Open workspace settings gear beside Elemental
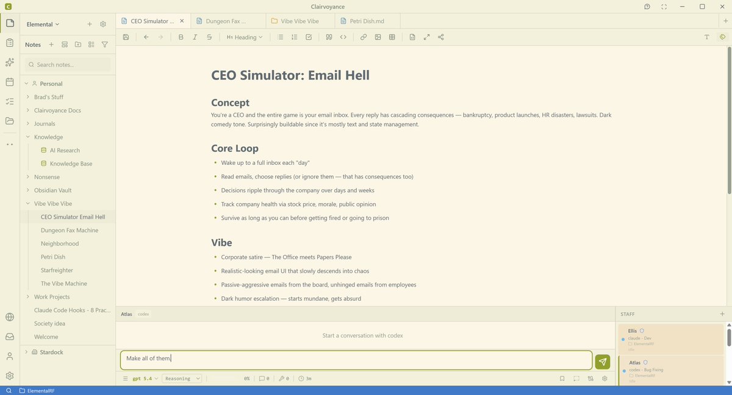 103,24
